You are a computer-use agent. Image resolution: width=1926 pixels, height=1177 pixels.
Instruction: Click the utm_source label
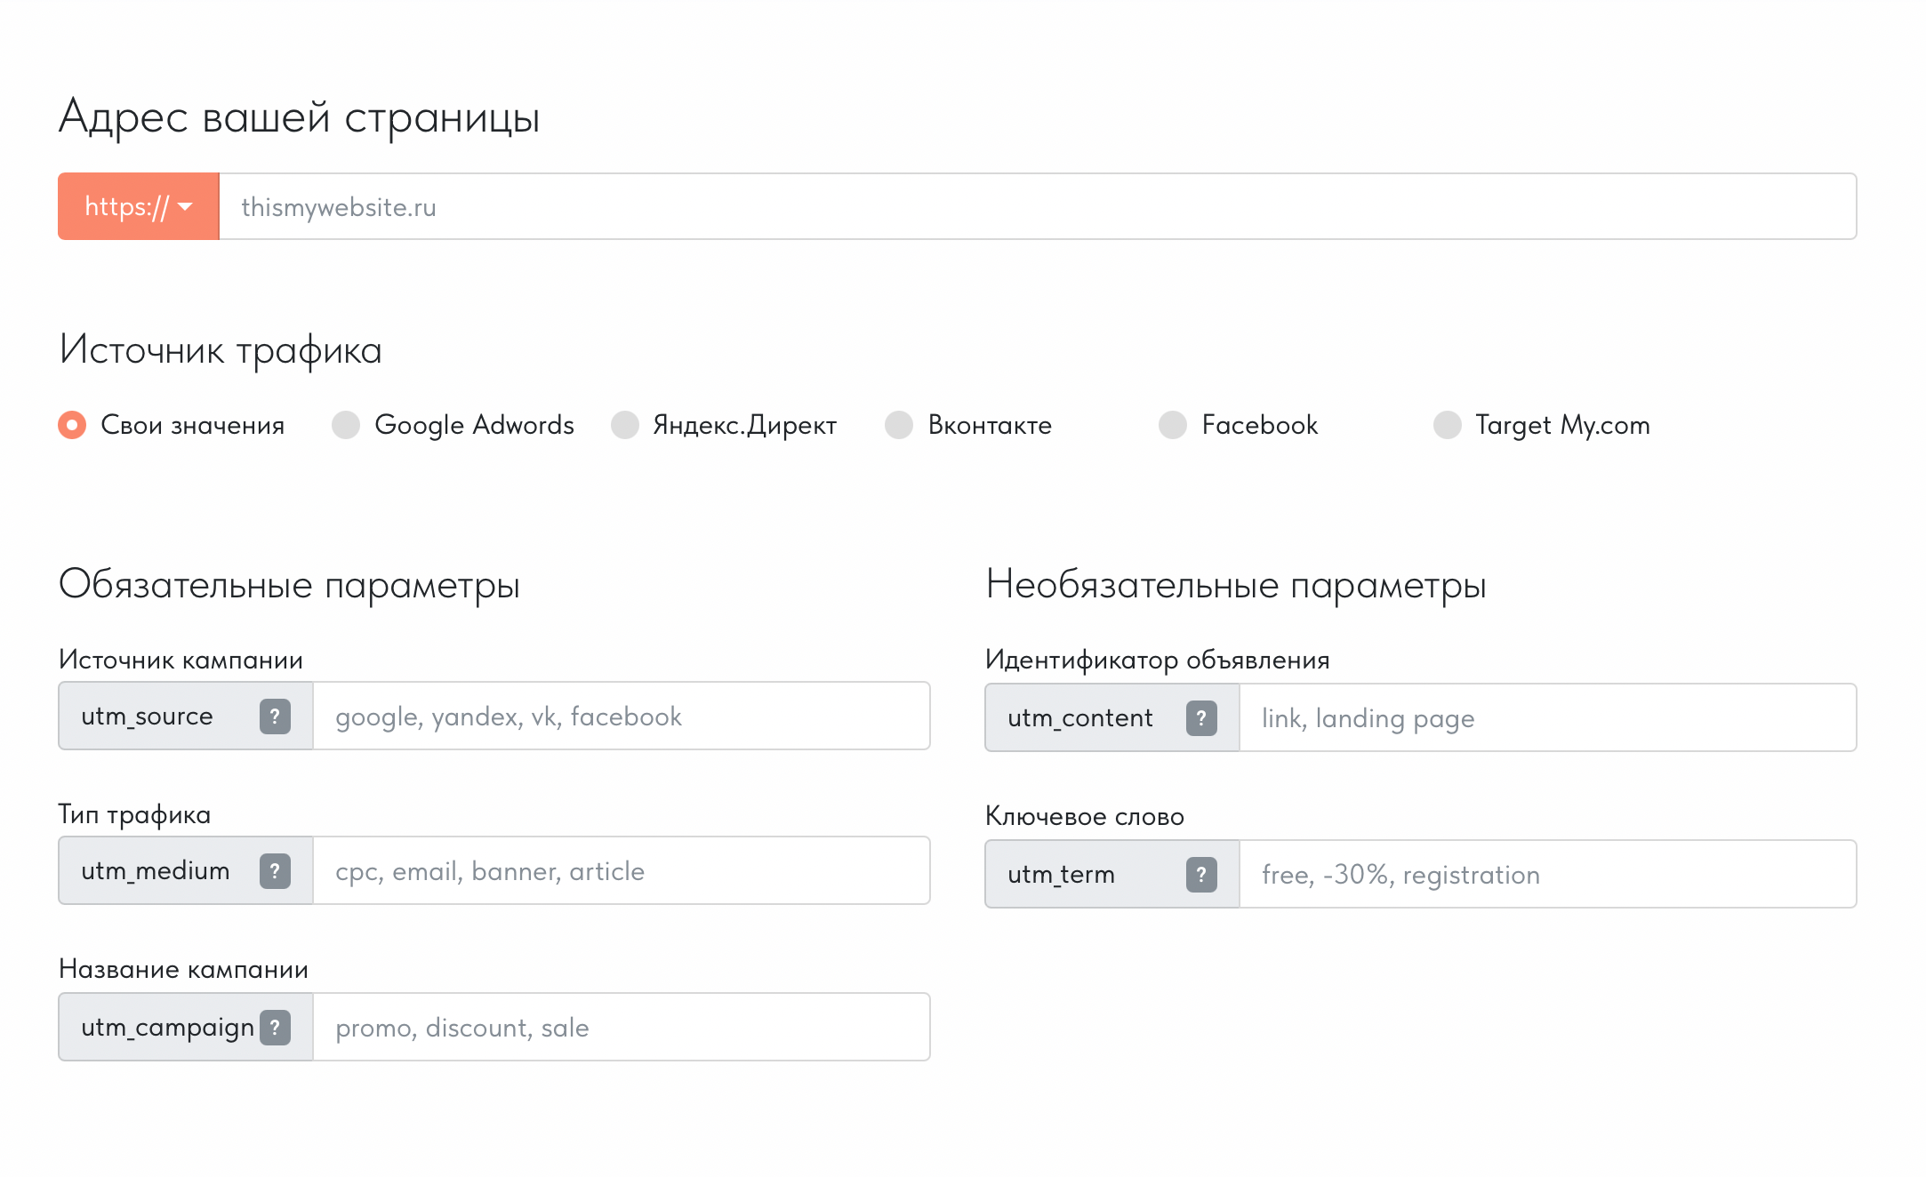(x=147, y=717)
